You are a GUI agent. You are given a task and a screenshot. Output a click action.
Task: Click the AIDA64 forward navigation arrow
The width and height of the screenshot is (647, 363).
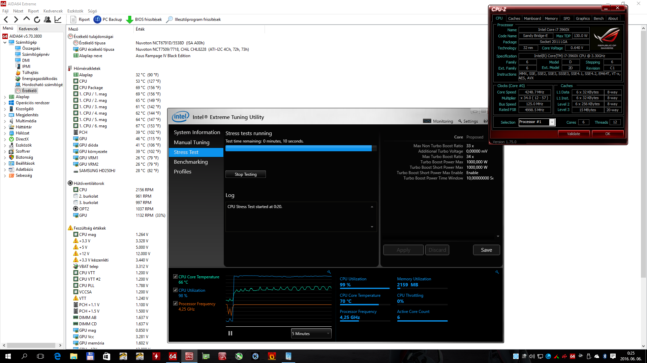[x=16, y=19]
